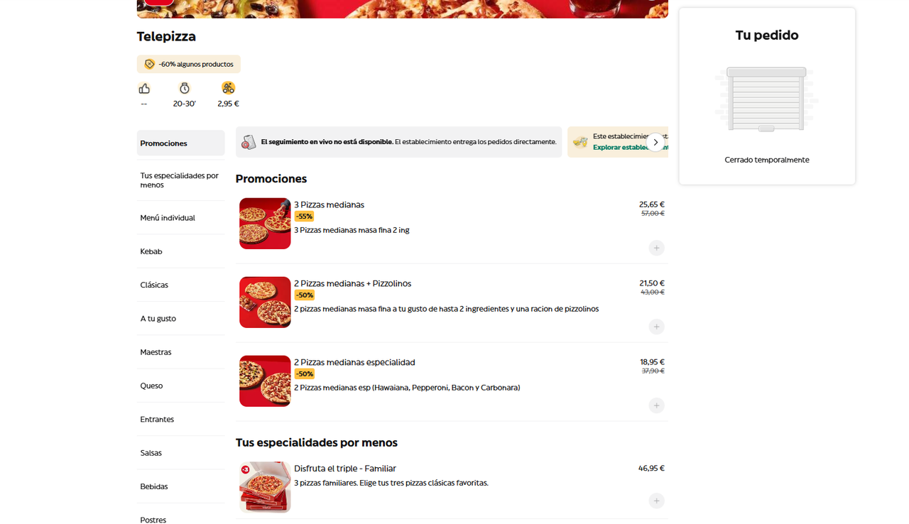Open 3 Pizzas medianas product thumbnail
The width and height of the screenshot is (909, 524).
click(265, 224)
